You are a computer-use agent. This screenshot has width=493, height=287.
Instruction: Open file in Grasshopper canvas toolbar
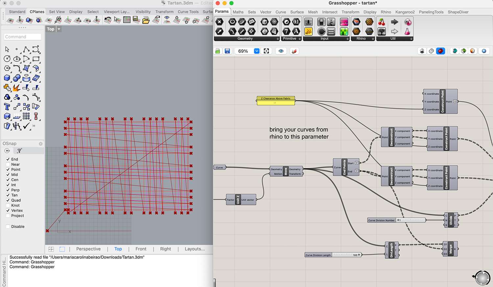point(218,51)
